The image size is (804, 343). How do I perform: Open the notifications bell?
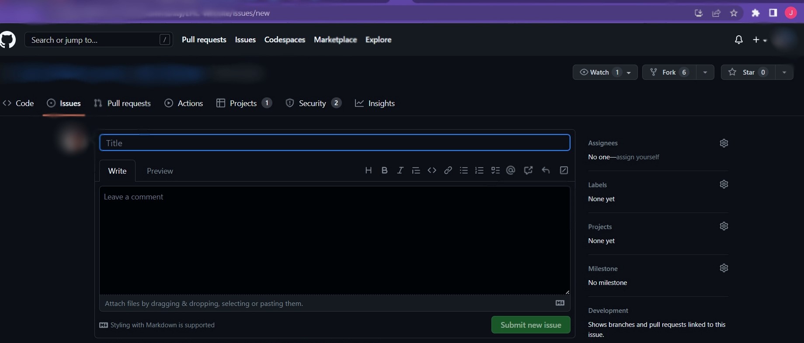coord(739,40)
